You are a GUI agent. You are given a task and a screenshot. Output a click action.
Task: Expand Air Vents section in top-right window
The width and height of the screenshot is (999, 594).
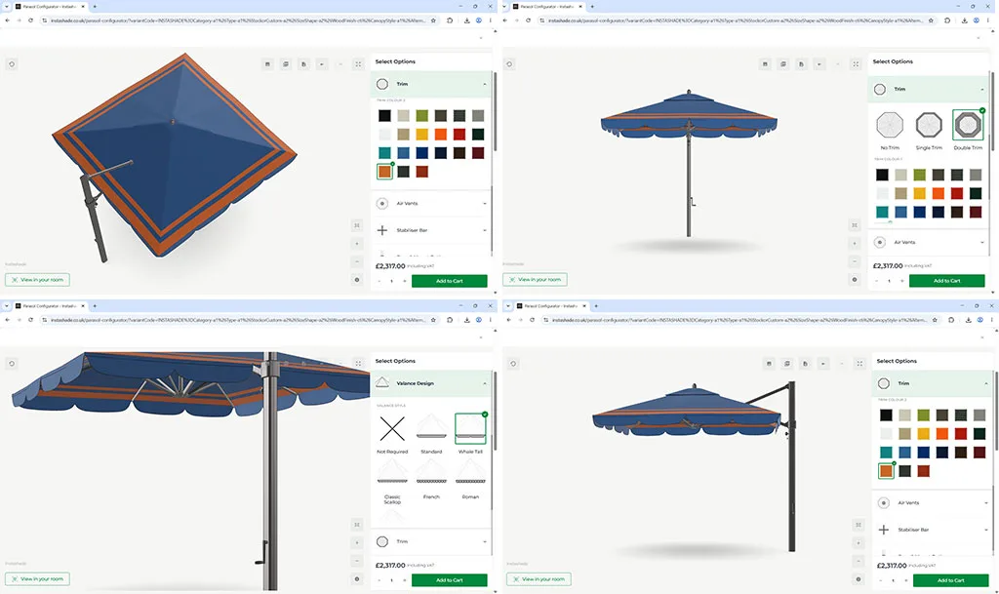click(x=929, y=243)
